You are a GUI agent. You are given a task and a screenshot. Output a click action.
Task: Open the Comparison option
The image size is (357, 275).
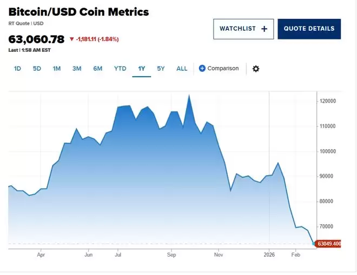(x=223, y=69)
